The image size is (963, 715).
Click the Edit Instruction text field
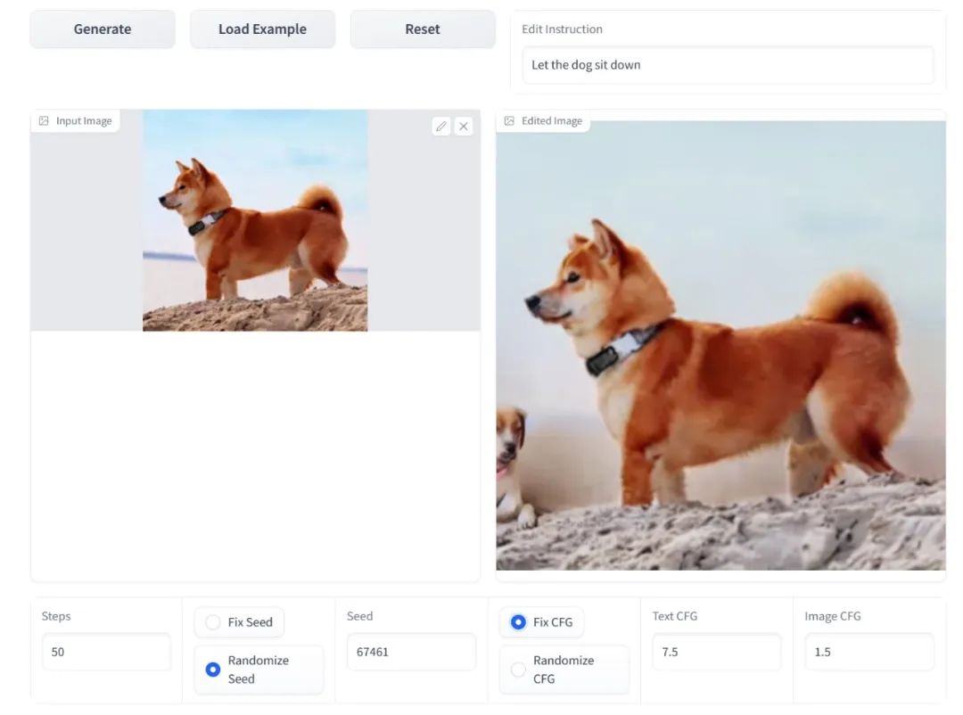click(x=727, y=65)
